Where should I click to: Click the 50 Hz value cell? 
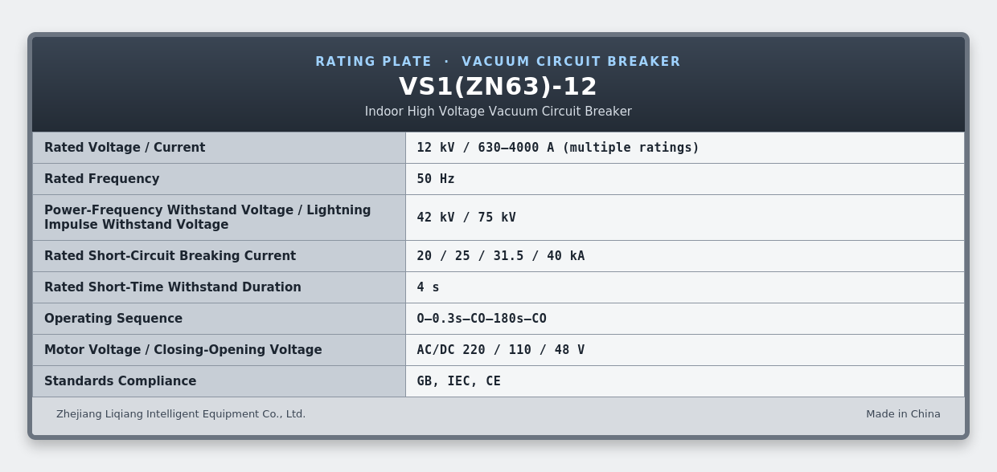(x=685, y=179)
